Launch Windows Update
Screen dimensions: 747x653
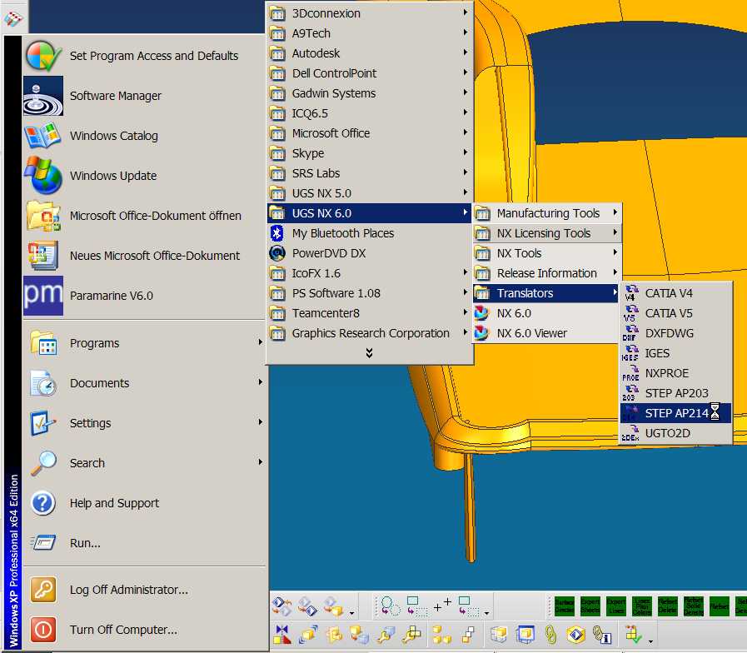[x=144, y=176]
